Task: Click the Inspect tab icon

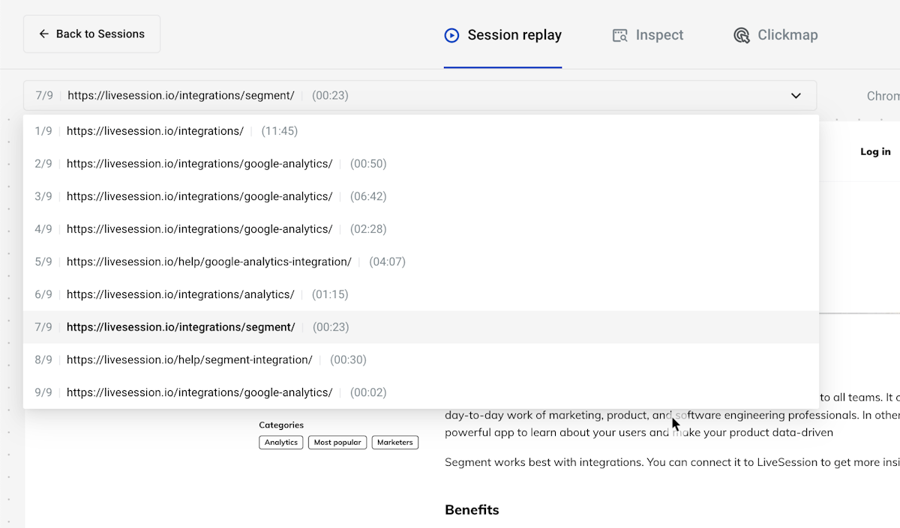Action: point(619,35)
